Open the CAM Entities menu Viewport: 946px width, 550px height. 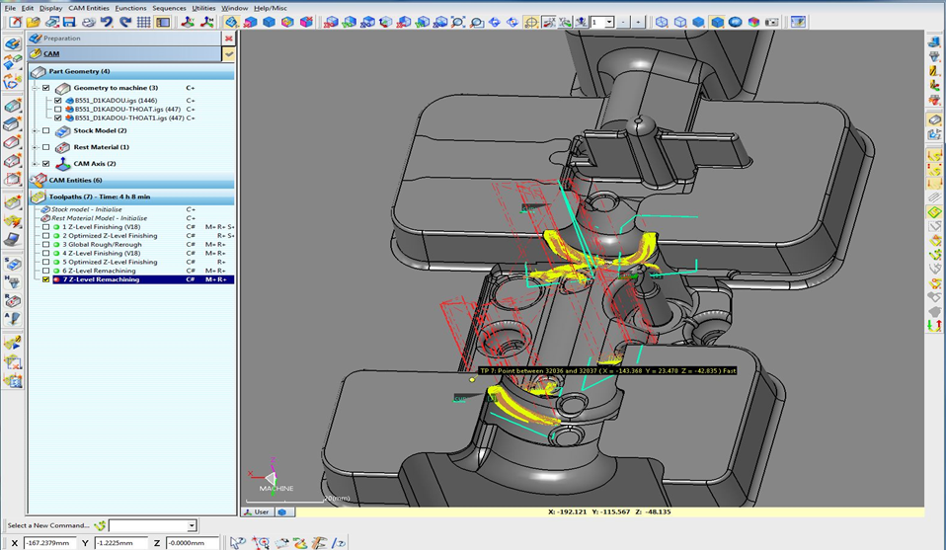tap(89, 7)
